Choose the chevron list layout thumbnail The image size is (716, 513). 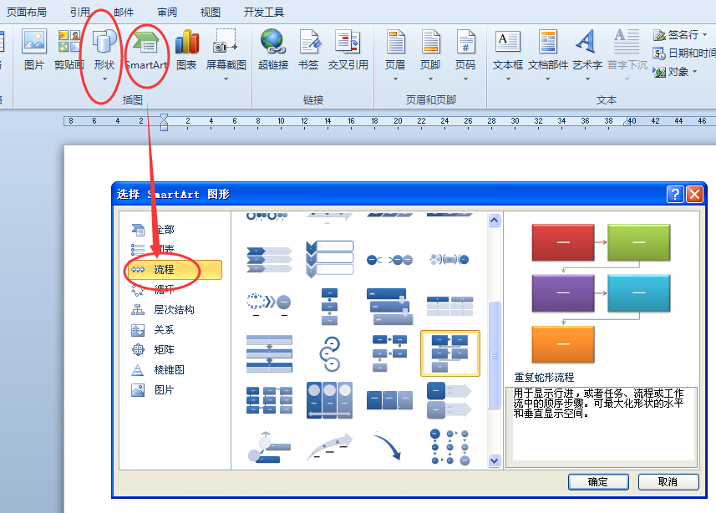pos(269,260)
